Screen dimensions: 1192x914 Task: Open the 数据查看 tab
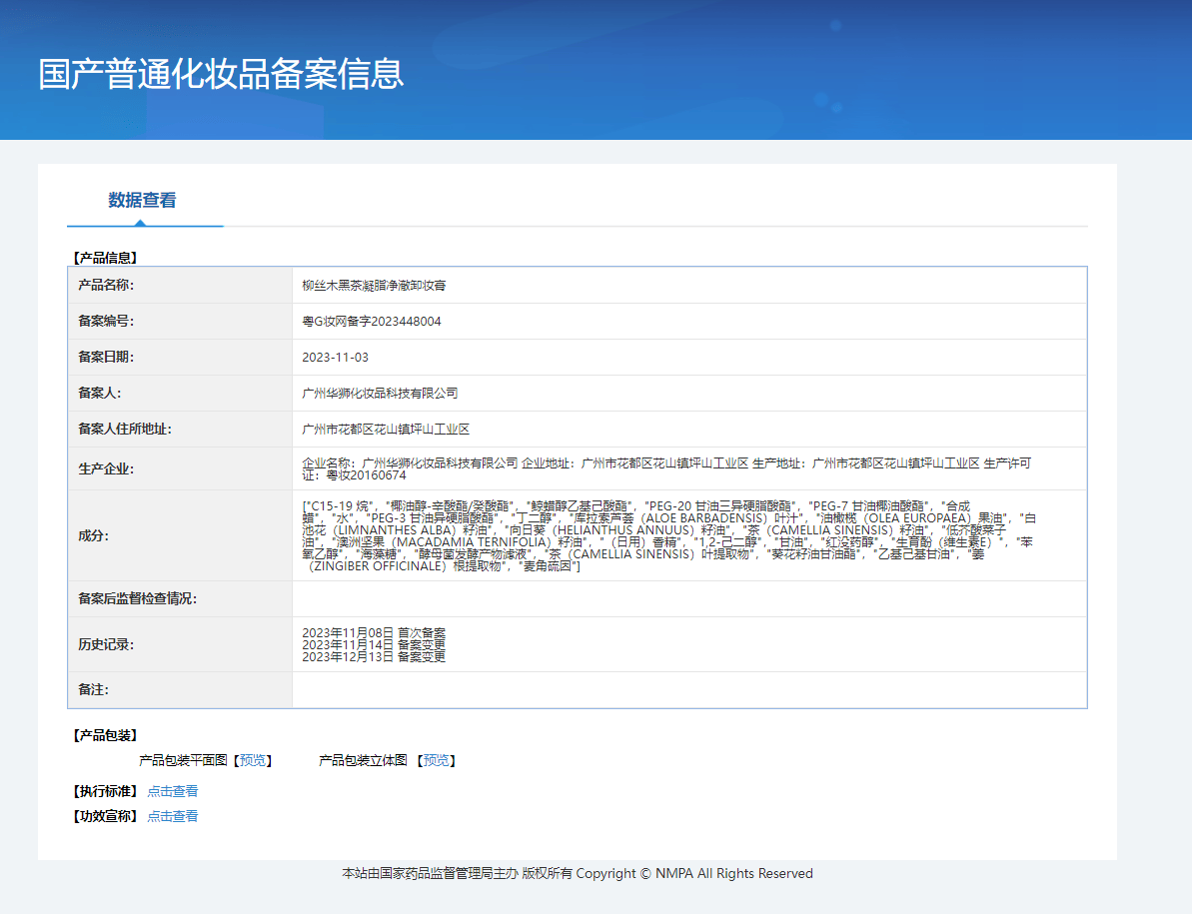142,200
